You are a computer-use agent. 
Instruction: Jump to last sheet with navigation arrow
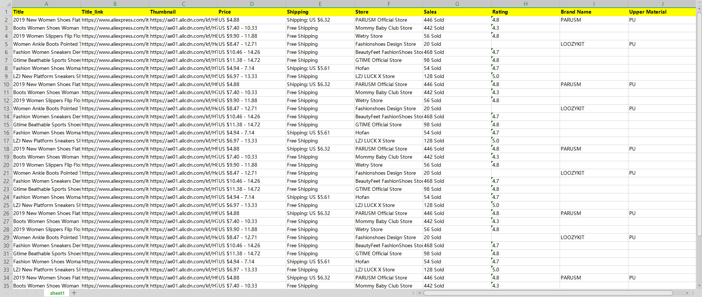coord(36,293)
